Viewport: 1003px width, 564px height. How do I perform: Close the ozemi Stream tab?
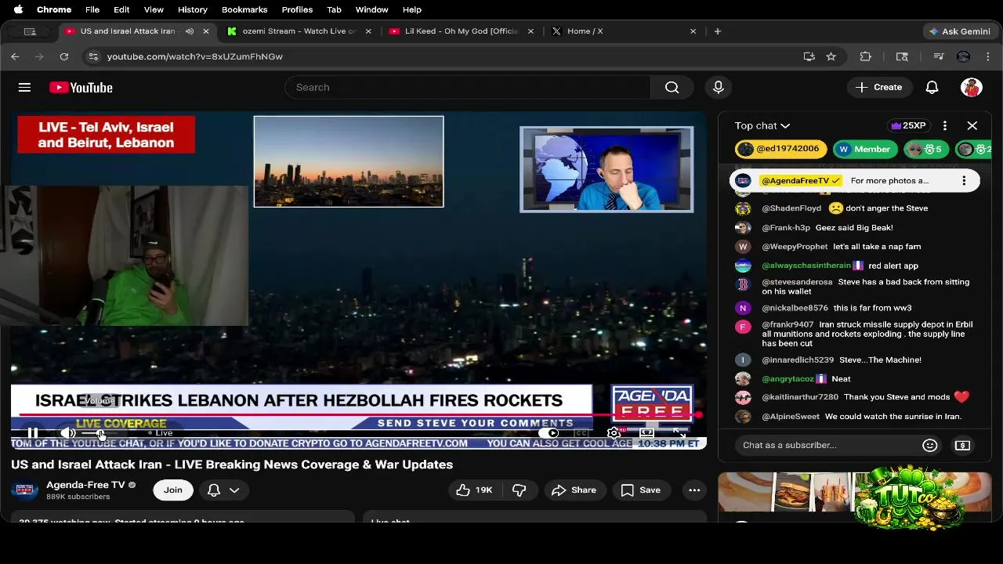368,31
